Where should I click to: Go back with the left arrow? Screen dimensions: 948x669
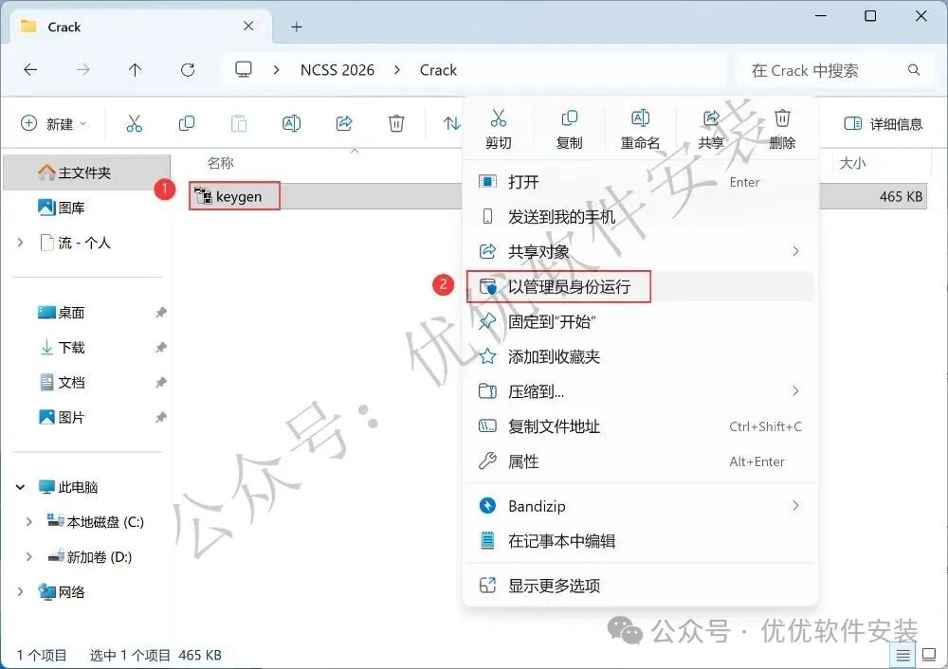click(30, 70)
